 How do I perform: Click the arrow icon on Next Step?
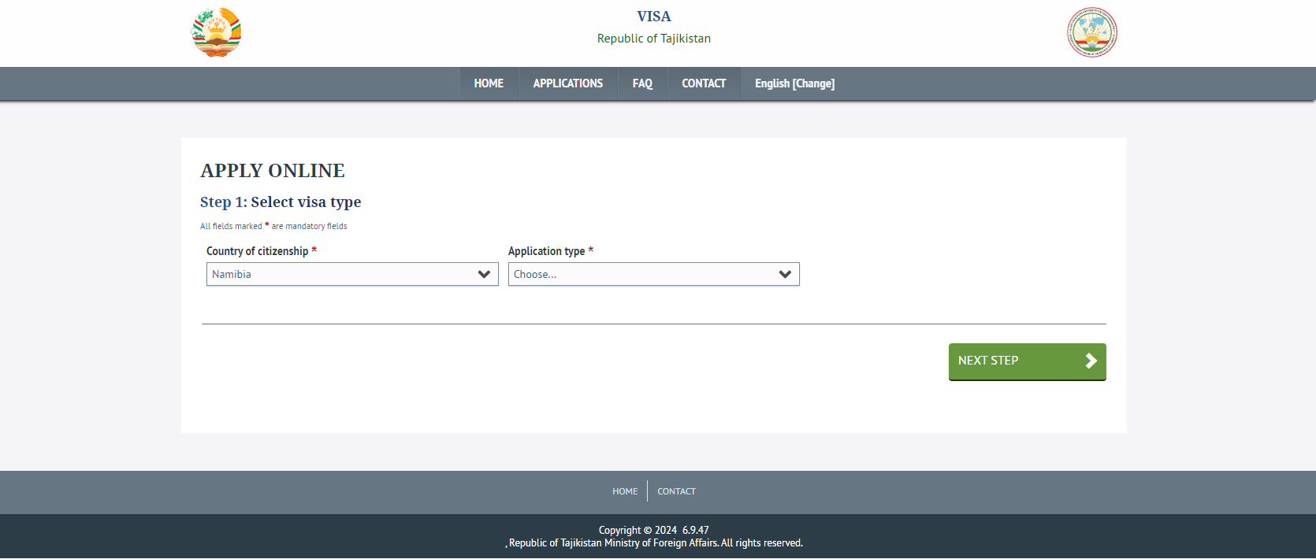1091,361
